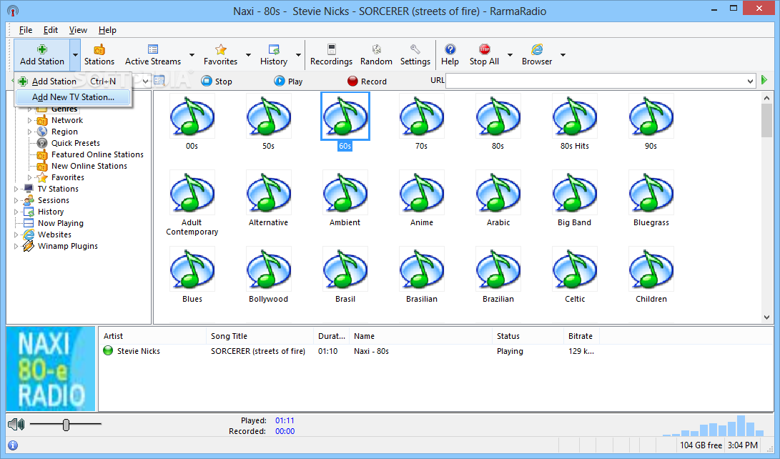This screenshot has width=780, height=459.
Task: Expand the TV Stations tree node
Action: [x=16, y=189]
